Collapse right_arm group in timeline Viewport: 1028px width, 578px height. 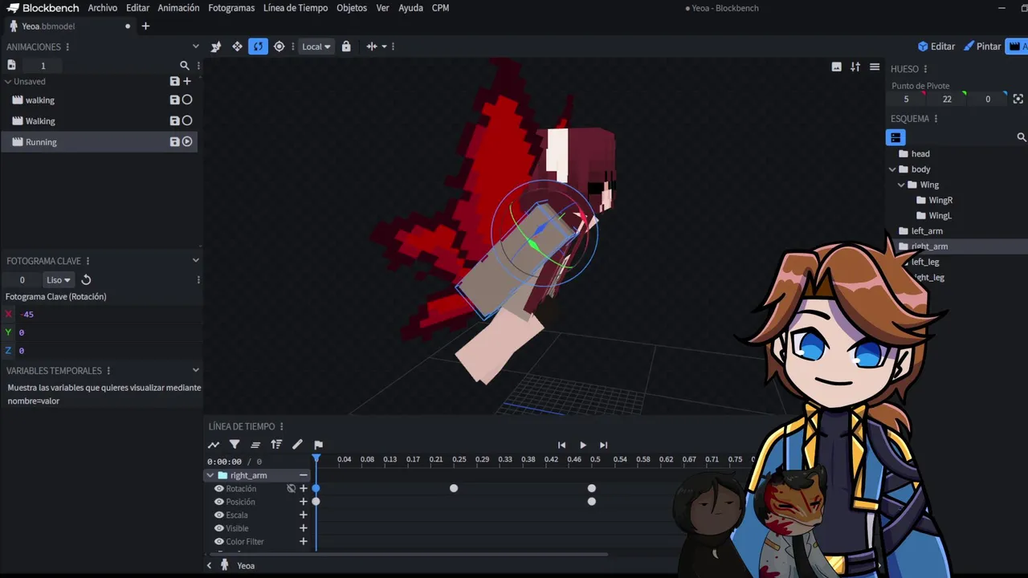210,475
